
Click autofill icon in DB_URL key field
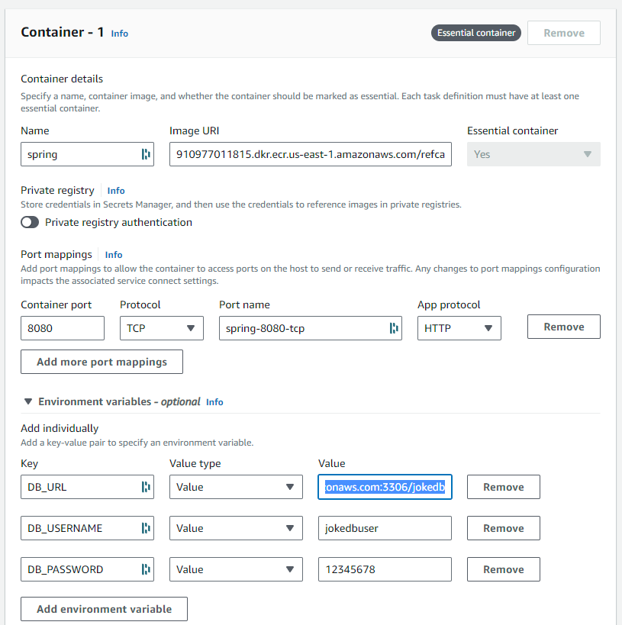pos(145,487)
